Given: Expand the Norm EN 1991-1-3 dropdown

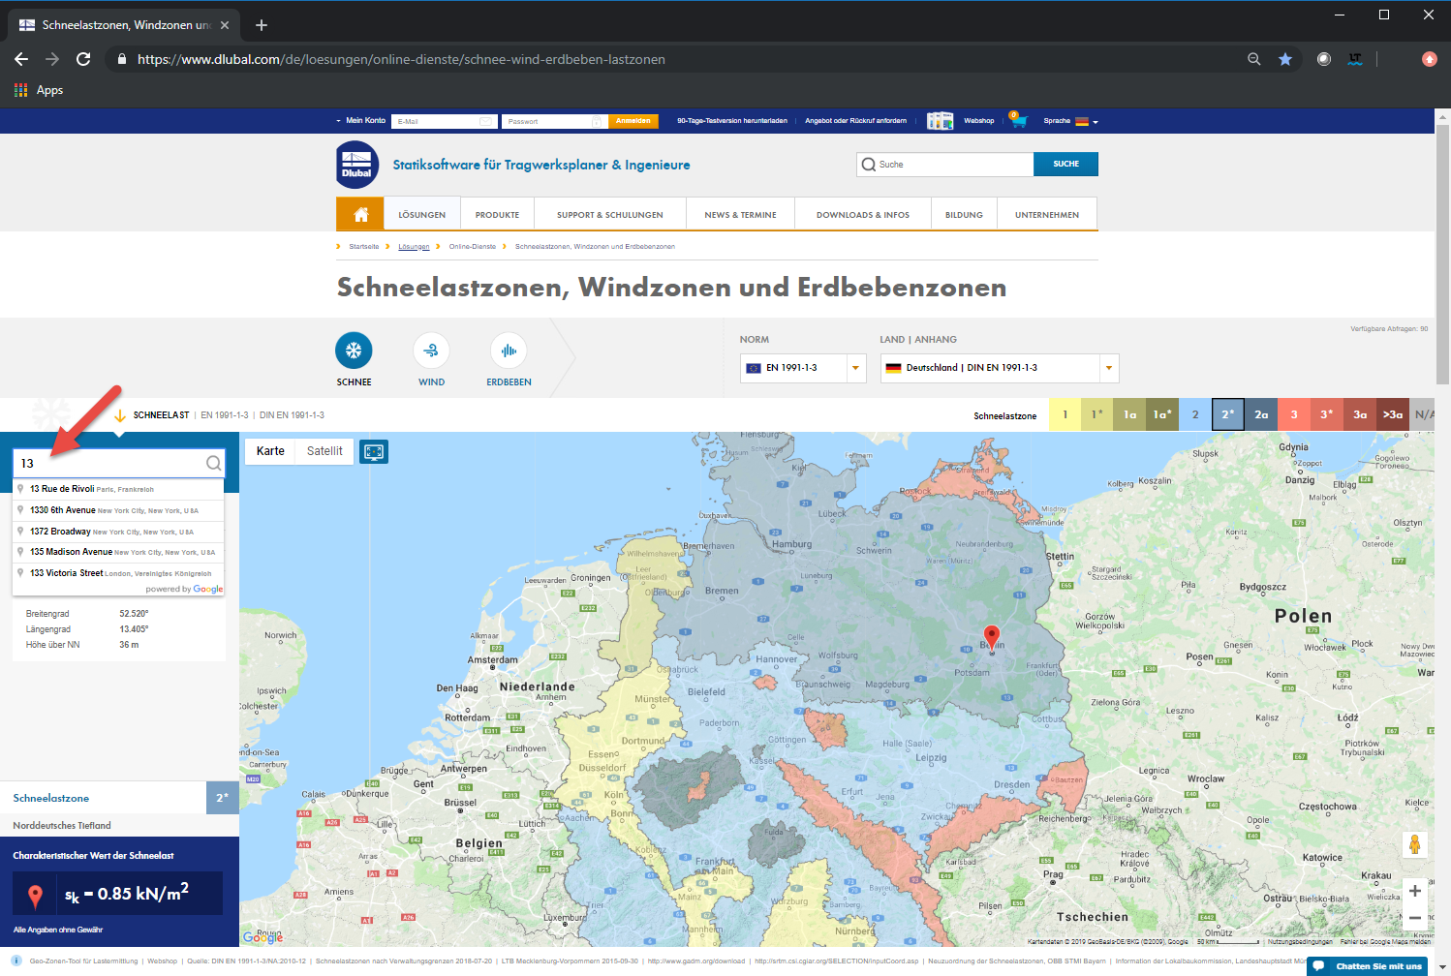Looking at the screenshot, I should [803, 368].
